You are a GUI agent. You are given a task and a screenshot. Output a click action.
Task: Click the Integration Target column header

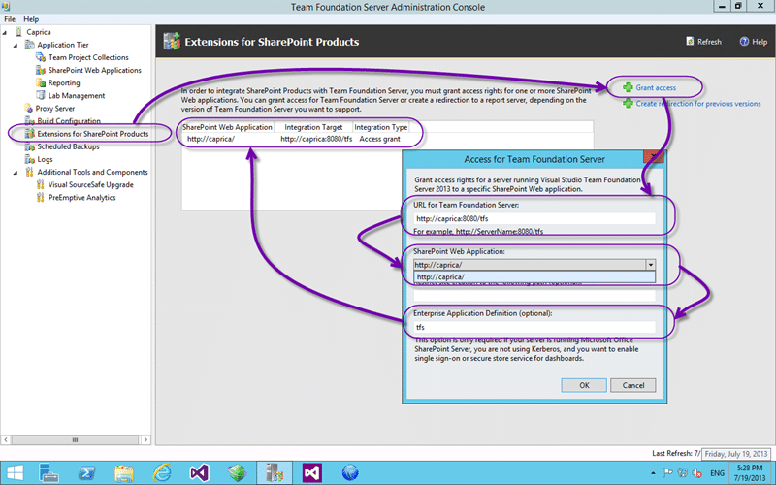coord(313,127)
